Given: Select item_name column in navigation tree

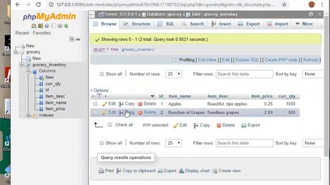Looking at the screenshot, I should tap(56, 103).
